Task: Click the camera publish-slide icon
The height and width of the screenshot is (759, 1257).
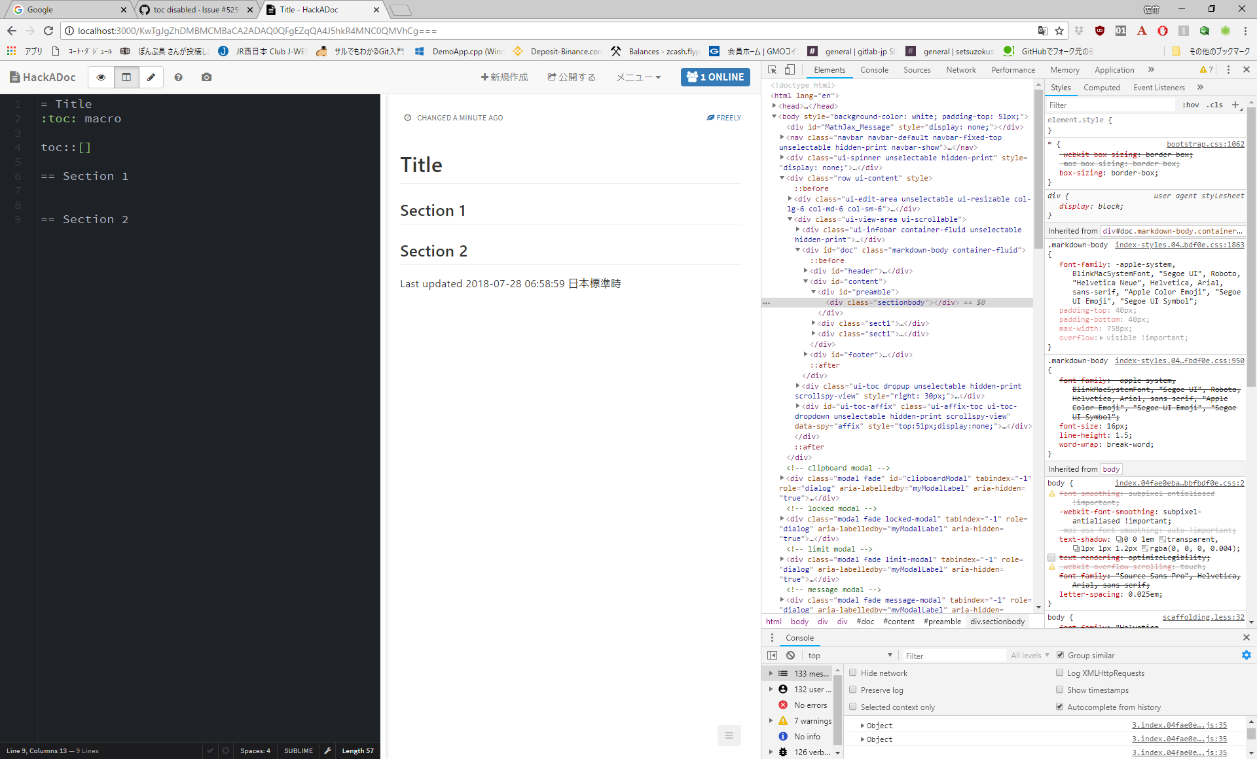Action: point(206,77)
